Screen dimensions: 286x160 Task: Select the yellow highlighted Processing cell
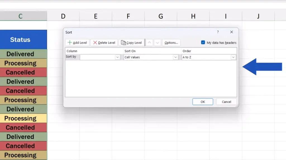(20, 118)
